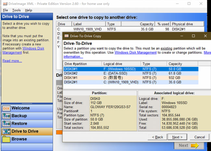Maximize the Drive-To-Drive Copy dialog
Screen dimensions: 211x151
point(193,36)
